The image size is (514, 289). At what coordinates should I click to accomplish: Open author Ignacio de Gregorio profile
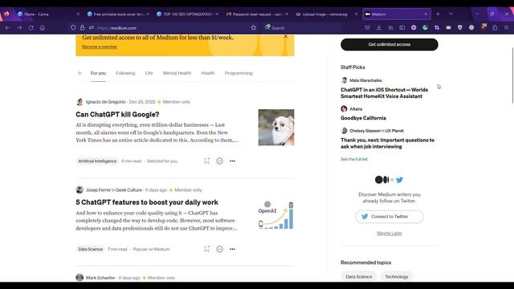(x=105, y=102)
